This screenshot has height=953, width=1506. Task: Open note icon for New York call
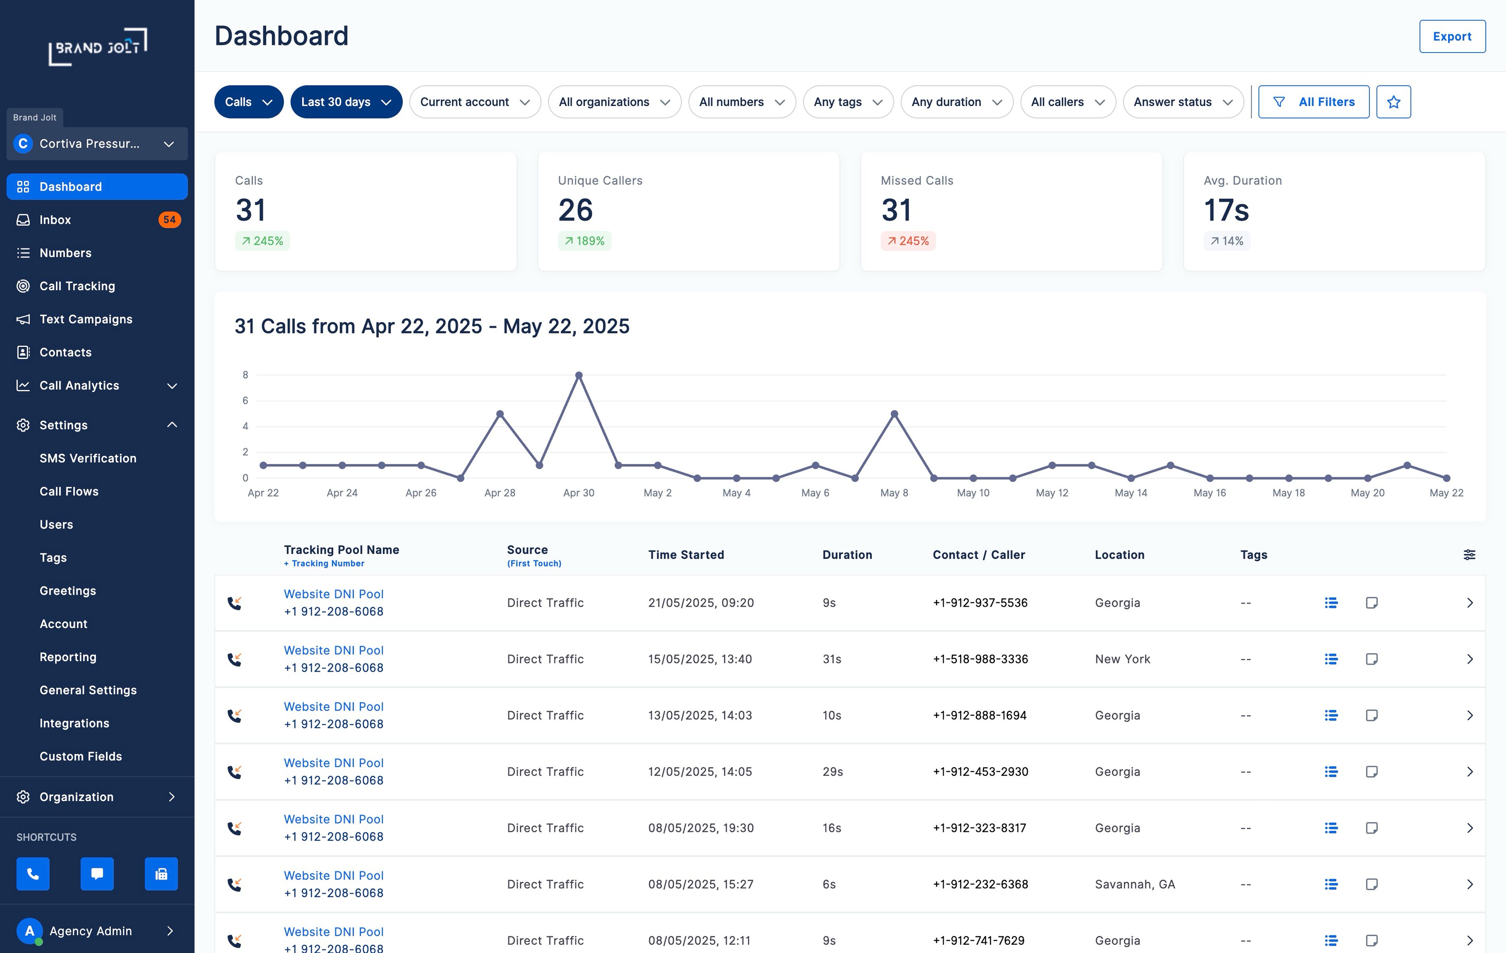tap(1371, 659)
